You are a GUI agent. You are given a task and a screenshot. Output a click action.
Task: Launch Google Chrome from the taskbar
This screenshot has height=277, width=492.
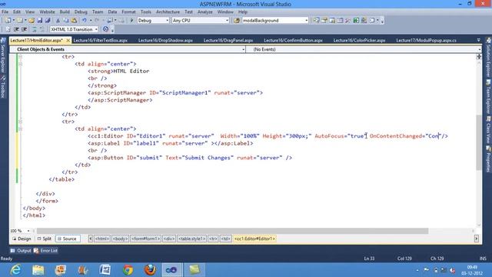(x=128, y=270)
